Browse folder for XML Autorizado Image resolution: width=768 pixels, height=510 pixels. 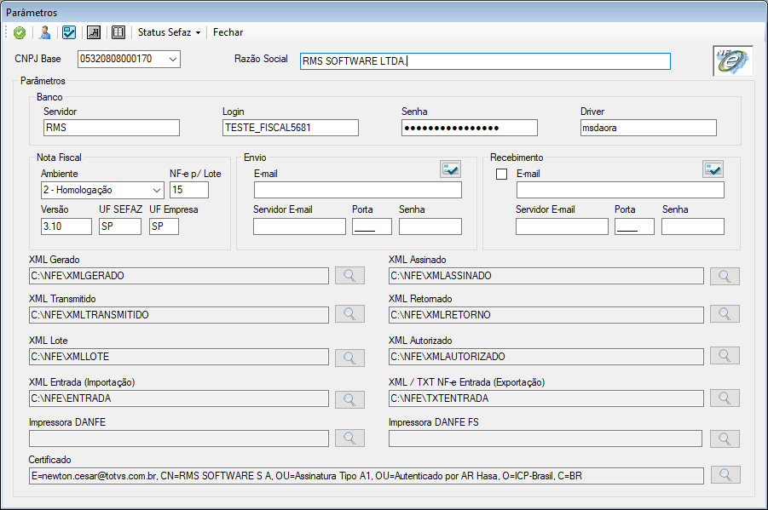click(x=725, y=356)
